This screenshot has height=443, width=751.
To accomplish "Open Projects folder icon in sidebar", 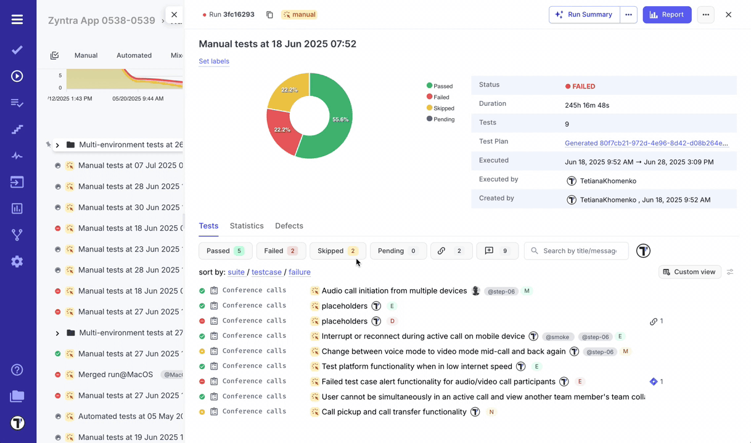I will [17, 396].
